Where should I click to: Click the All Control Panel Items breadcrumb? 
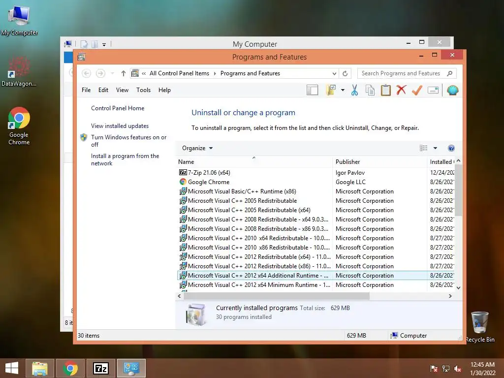[x=179, y=73]
